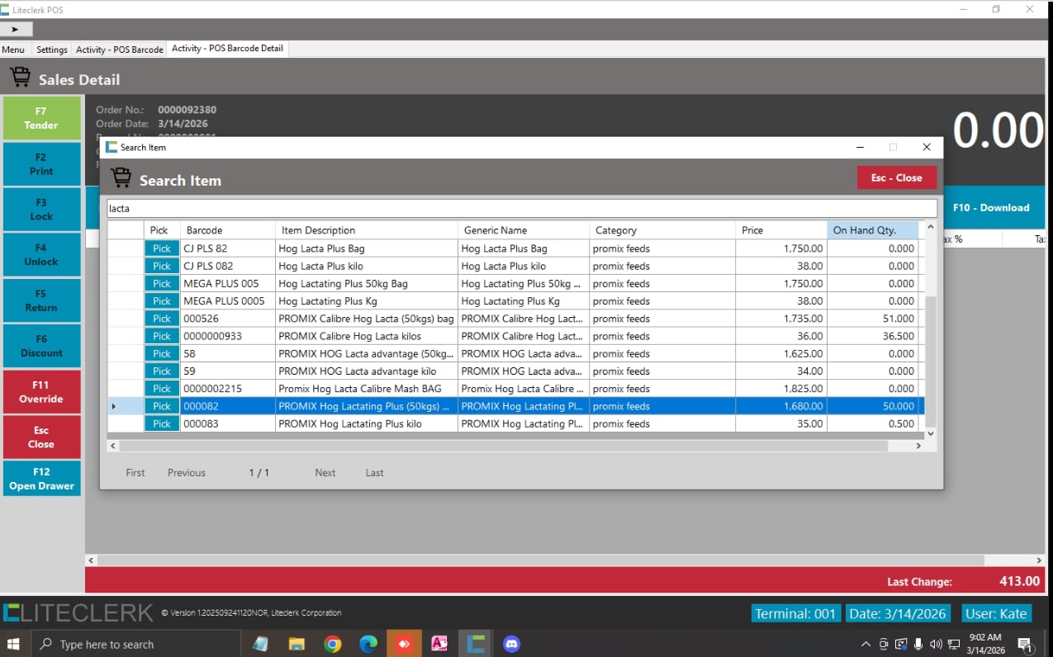Open the Settings tab
This screenshot has height=657, width=1053.
(52, 50)
